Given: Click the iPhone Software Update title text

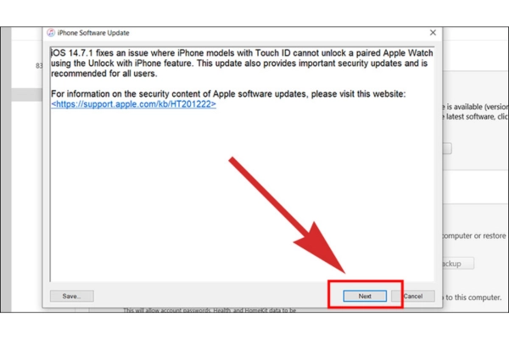Looking at the screenshot, I should (93, 33).
